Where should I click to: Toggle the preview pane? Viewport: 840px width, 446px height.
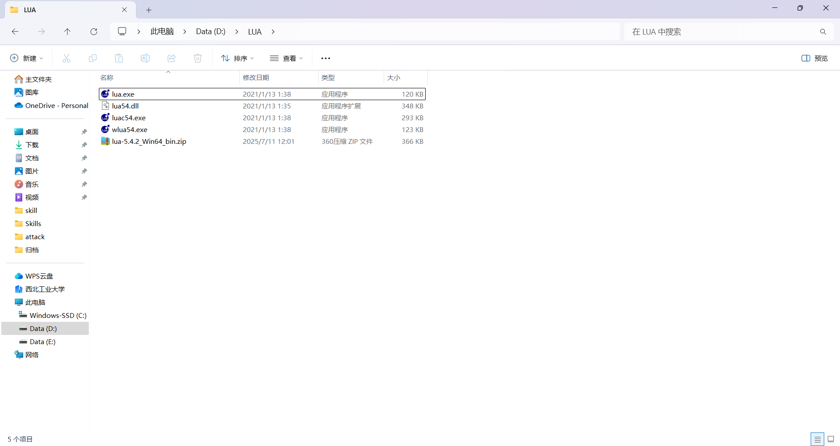(815, 58)
